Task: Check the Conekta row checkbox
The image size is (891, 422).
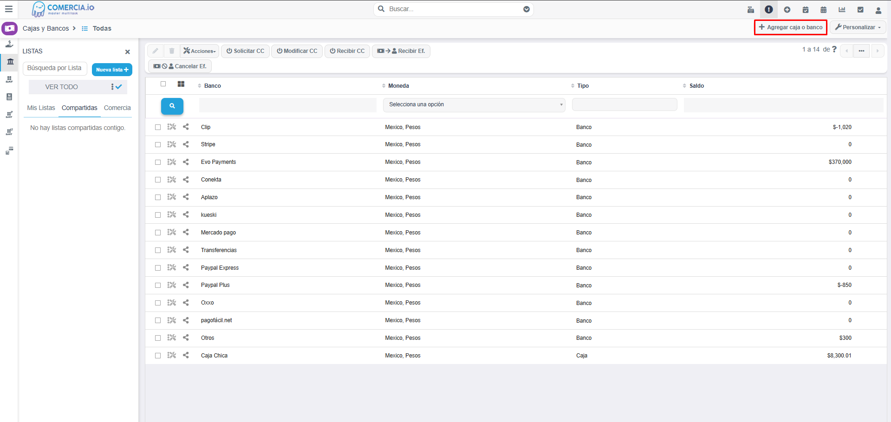Action: pos(158,180)
